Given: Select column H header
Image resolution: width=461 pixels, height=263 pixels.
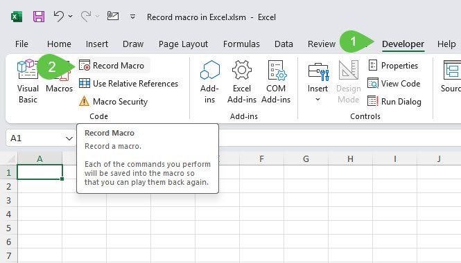Looking at the screenshot, I should (351, 158).
